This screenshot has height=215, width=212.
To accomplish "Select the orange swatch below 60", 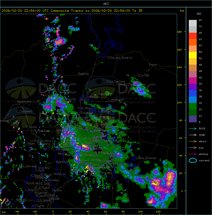I will tap(193, 42).
